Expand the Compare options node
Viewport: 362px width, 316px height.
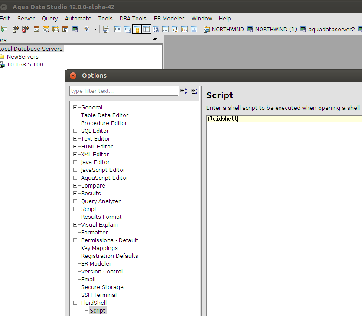(75, 186)
